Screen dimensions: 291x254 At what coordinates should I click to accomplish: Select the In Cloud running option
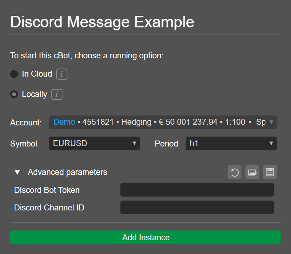(14, 74)
